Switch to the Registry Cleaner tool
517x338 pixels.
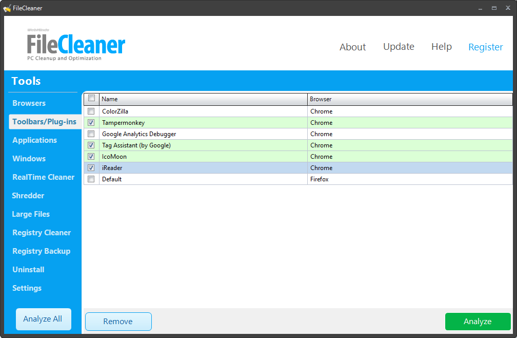click(x=42, y=233)
